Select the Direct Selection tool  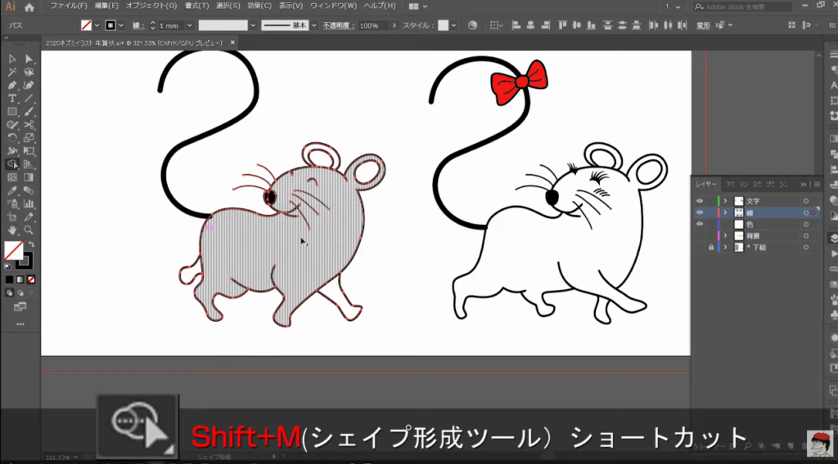coord(29,59)
